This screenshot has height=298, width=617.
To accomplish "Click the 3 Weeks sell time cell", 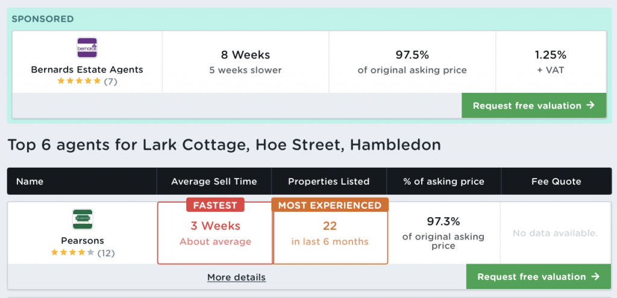I will click(x=215, y=226).
